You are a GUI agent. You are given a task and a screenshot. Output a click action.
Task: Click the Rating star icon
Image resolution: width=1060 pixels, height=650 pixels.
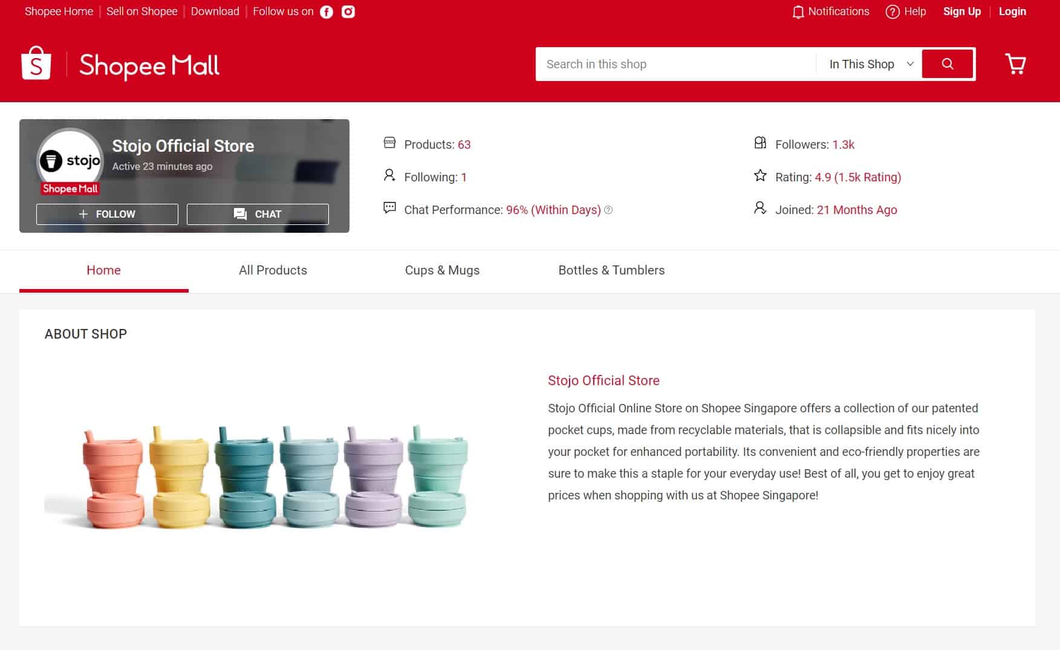[760, 175]
